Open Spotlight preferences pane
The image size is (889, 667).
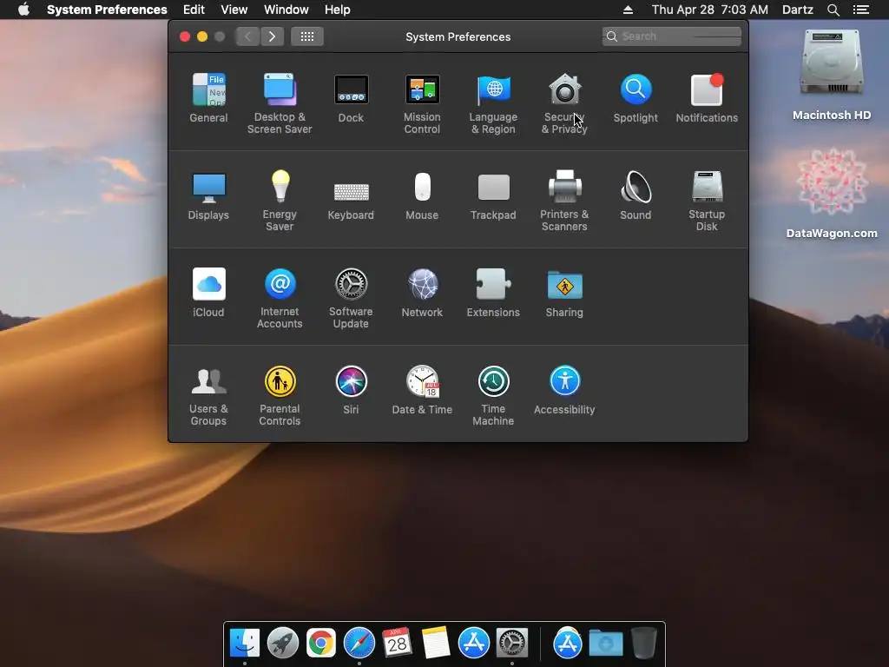635,97
